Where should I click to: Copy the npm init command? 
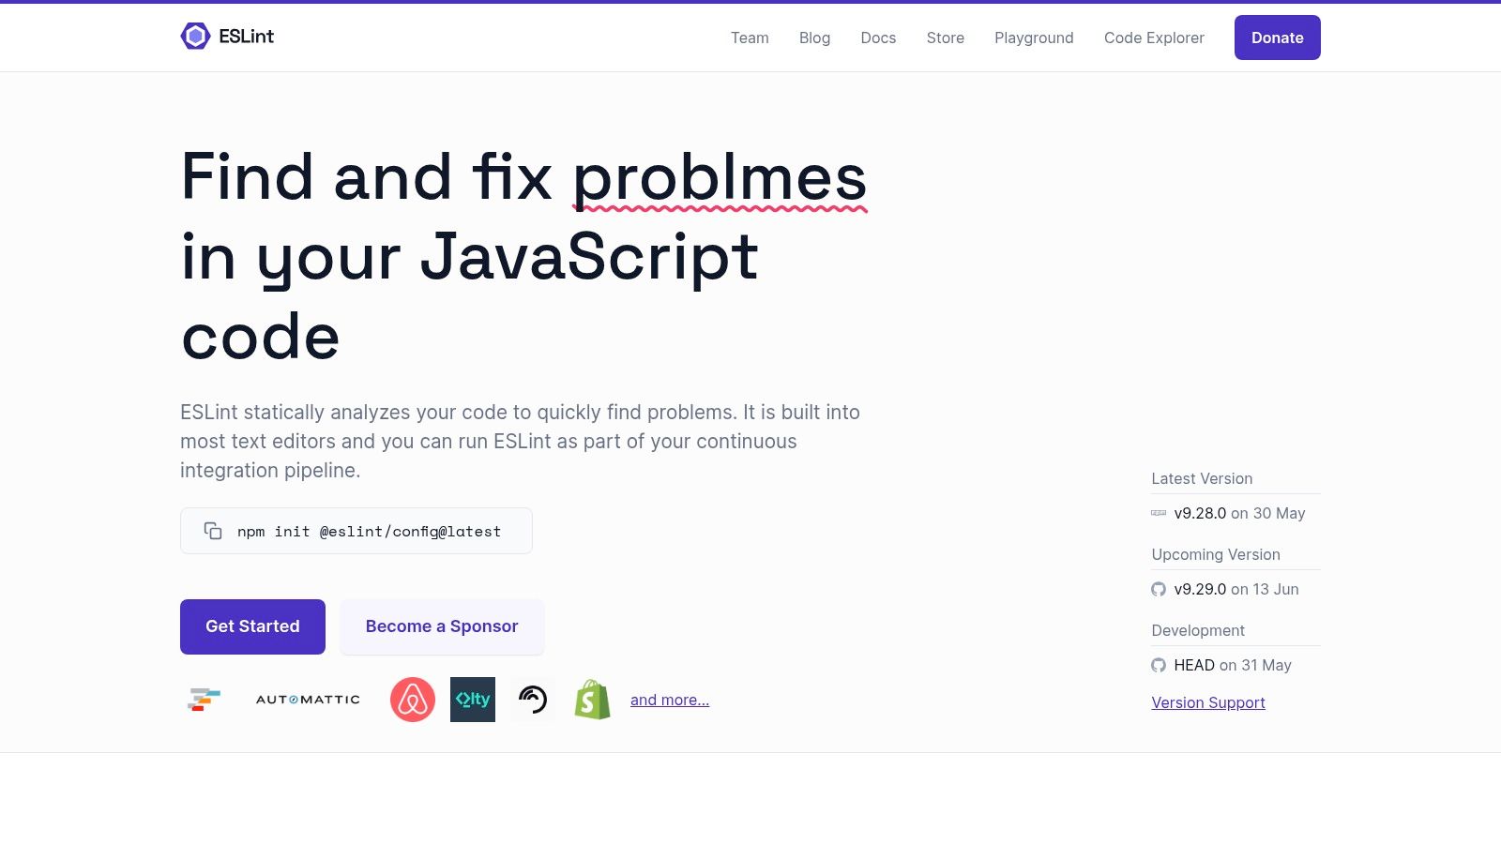tap(213, 531)
